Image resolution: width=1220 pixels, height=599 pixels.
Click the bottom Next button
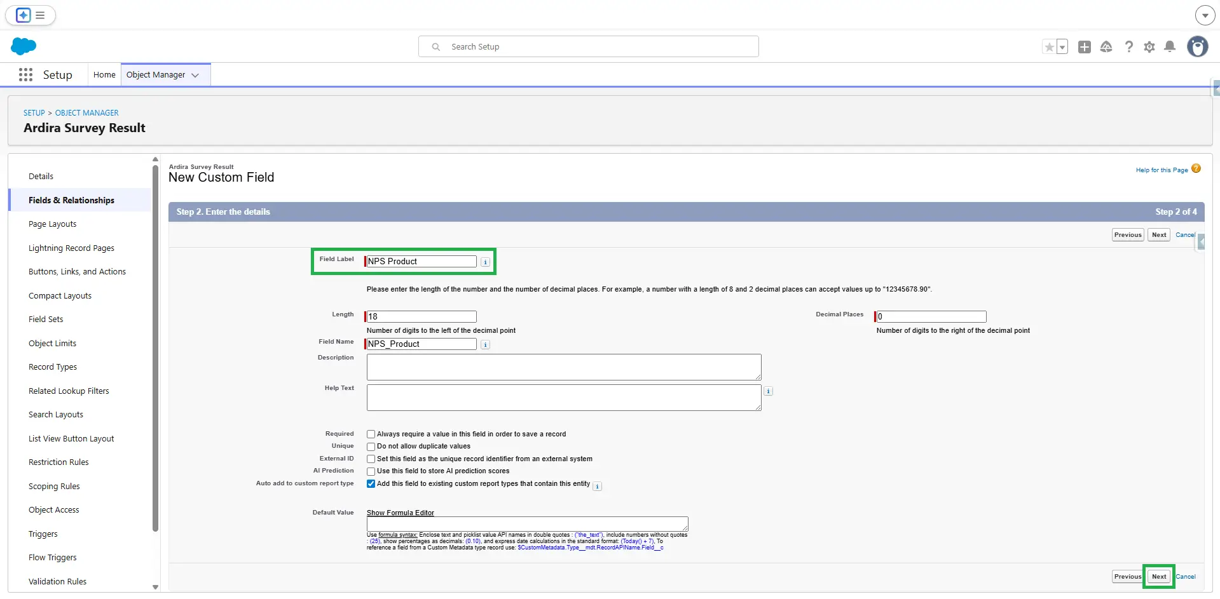1158,577
